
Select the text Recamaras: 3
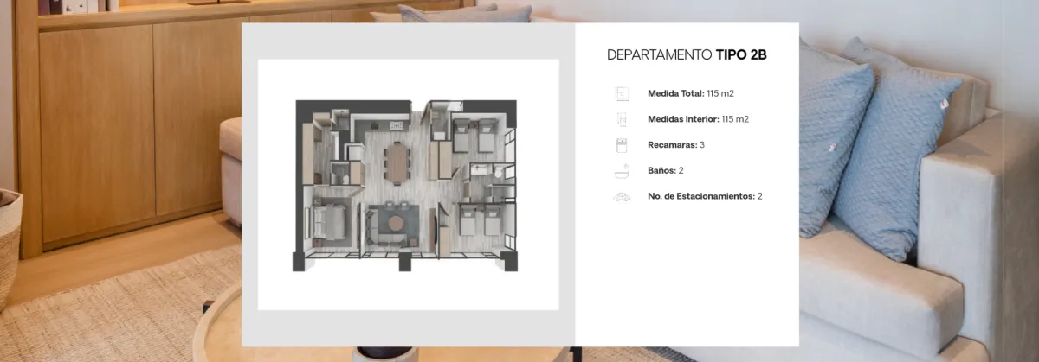(x=676, y=145)
